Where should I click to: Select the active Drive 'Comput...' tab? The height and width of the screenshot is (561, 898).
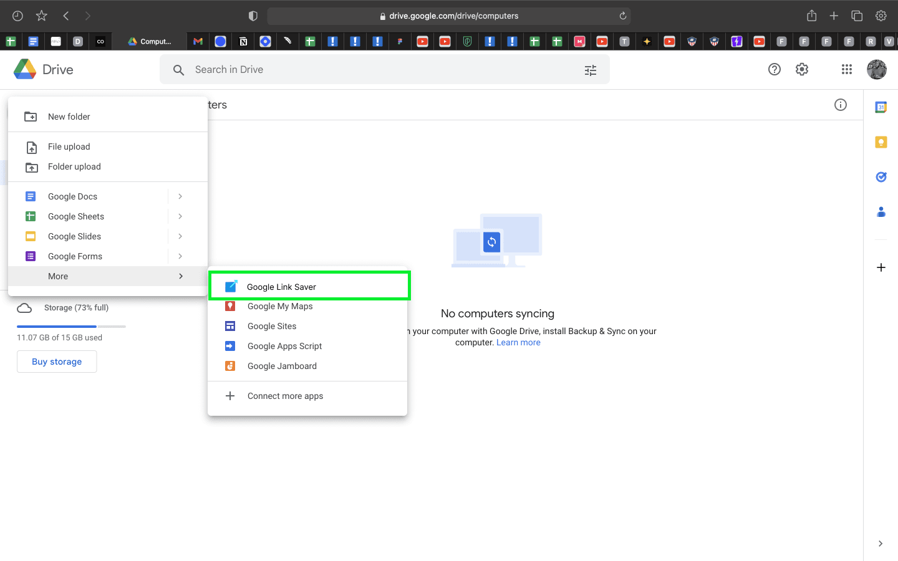[x=150, y=42]
